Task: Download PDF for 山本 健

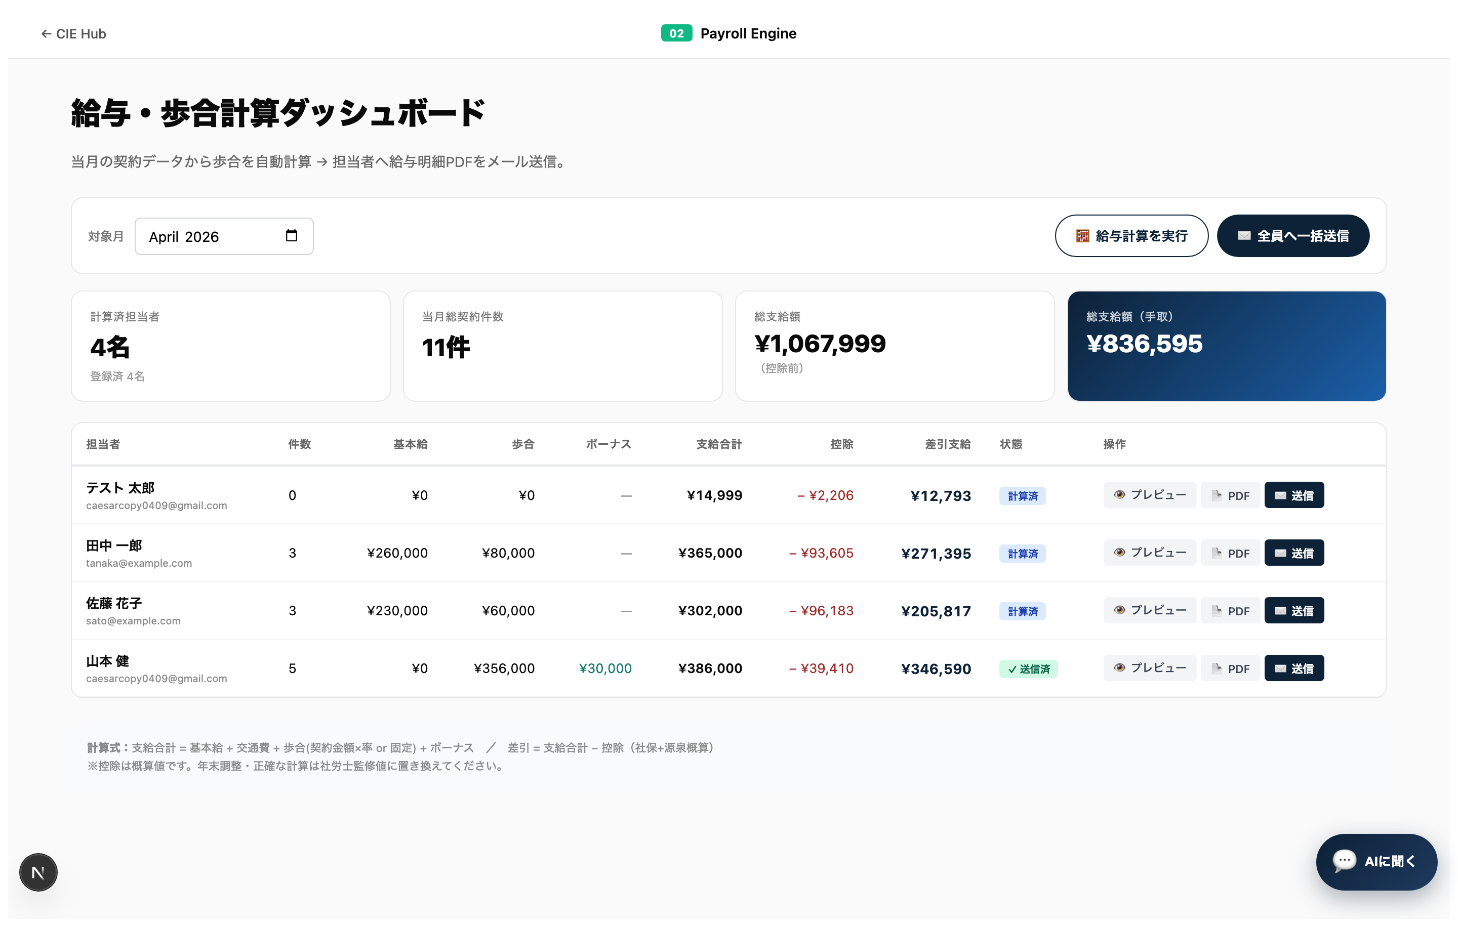Action: tap(1230, 668)
